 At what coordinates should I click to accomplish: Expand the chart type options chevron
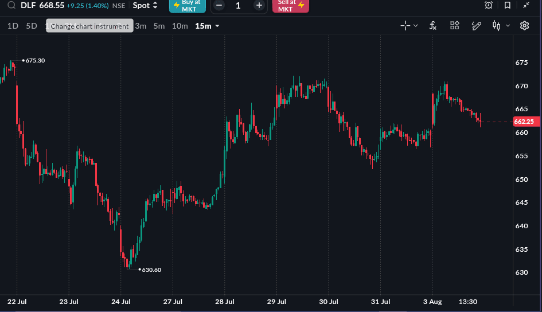click(x=508, y=26)
